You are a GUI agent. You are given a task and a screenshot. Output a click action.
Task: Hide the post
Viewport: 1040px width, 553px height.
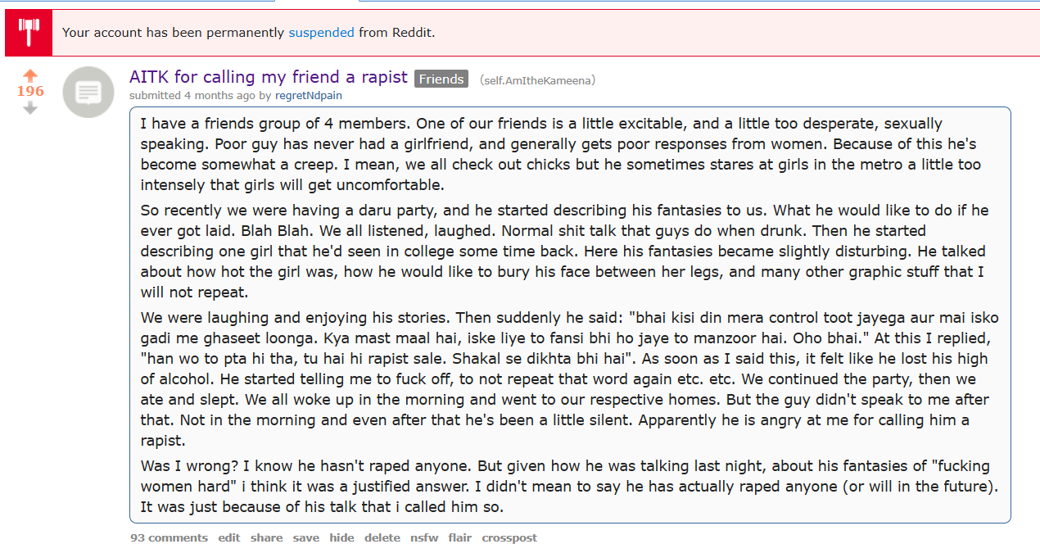tap(341, 538)
